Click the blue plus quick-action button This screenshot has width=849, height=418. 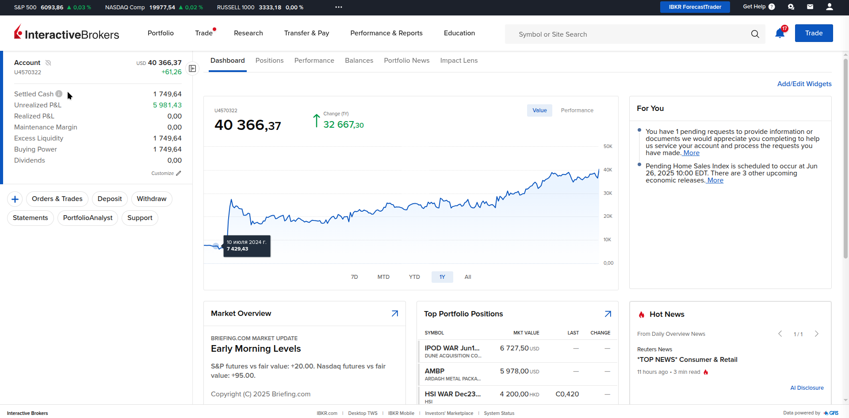(15, 199)
